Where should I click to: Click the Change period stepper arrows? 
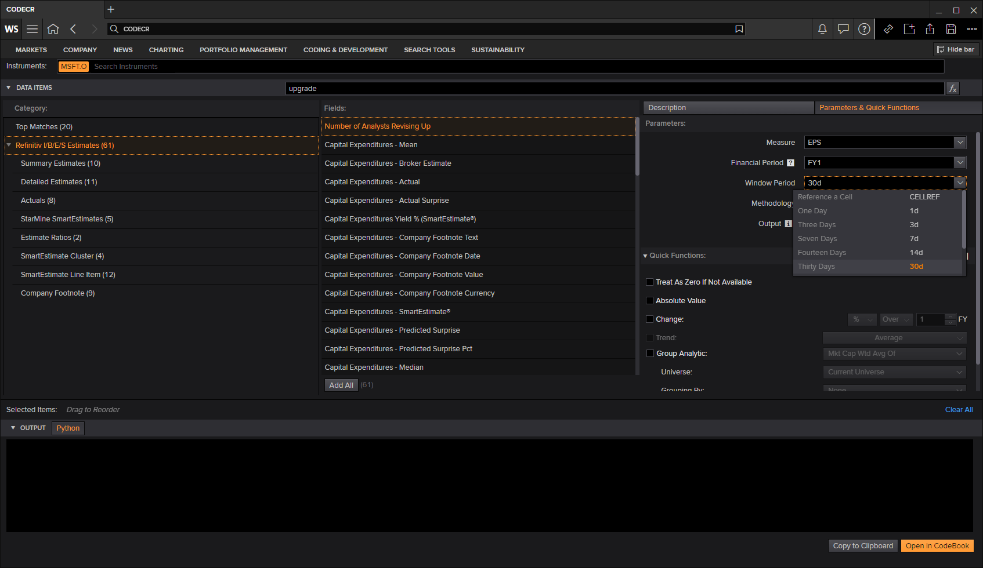950,319
